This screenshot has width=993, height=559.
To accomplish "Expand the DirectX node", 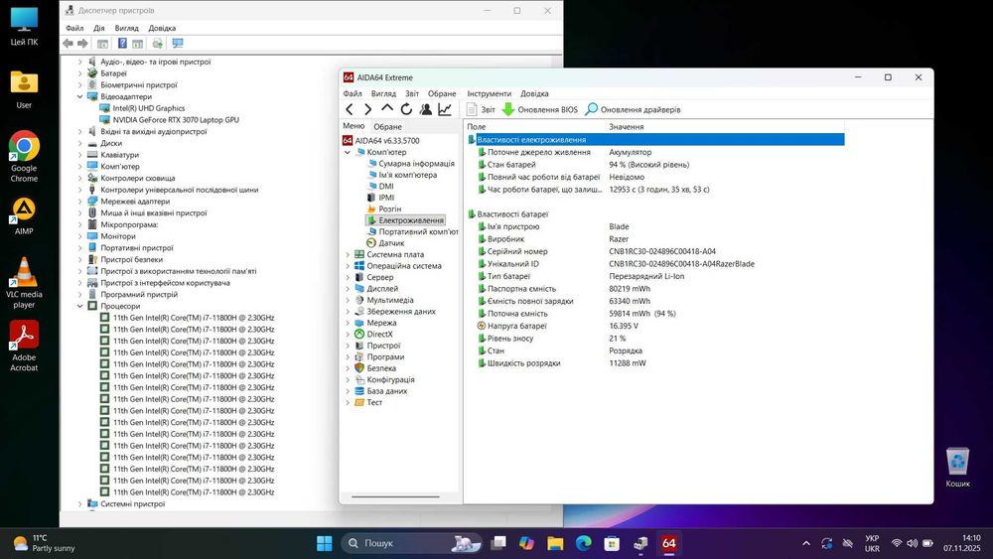I will 347,335.
